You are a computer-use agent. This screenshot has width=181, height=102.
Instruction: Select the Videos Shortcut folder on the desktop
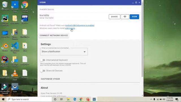click(x=15, y=34)
